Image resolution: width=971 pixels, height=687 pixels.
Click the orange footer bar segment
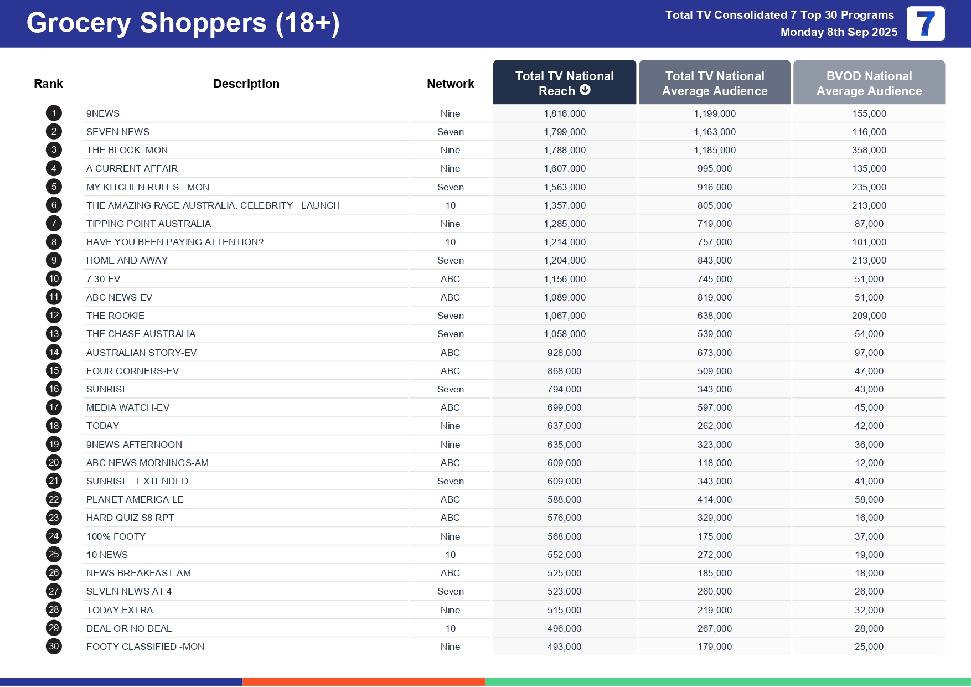coord(364,682)
